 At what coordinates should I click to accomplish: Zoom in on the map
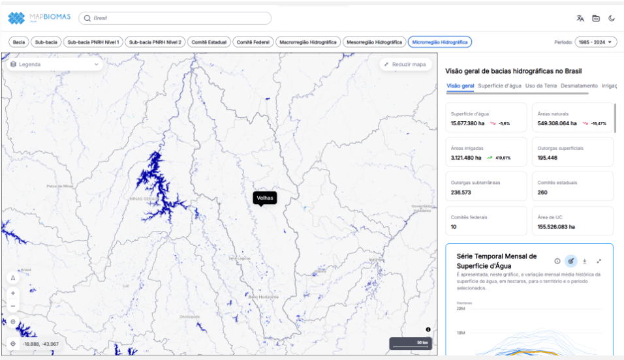(x=13, y=293)
